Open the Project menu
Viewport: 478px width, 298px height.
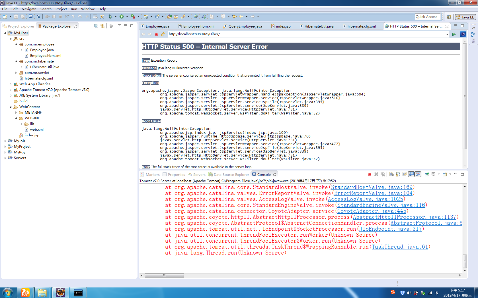tap(61, 9)
